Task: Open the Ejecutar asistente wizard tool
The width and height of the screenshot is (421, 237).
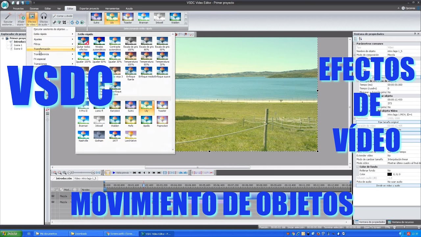Action: point(8,19)
